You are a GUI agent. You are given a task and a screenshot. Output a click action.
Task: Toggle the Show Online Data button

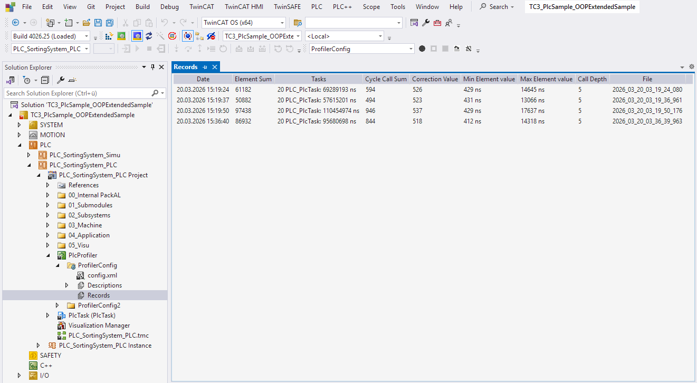coord(187,36)
